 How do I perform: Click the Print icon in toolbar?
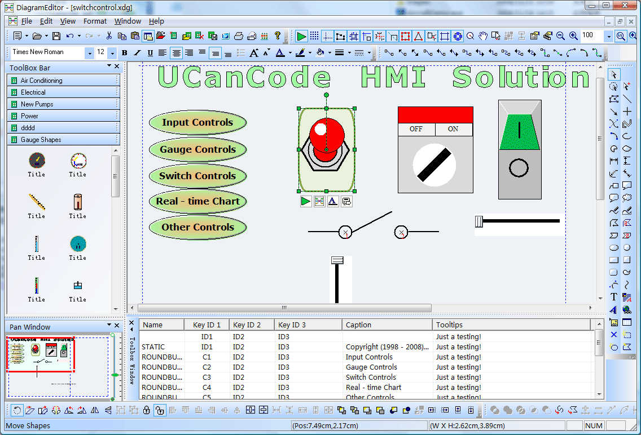click(239, 36)
